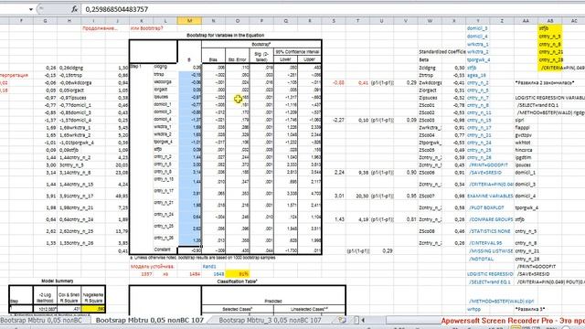Select column header G

(45, 21)
